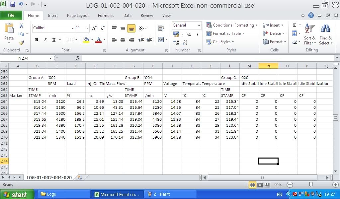Click the Percent Style icon
The image size is (340, 199).
189,34
